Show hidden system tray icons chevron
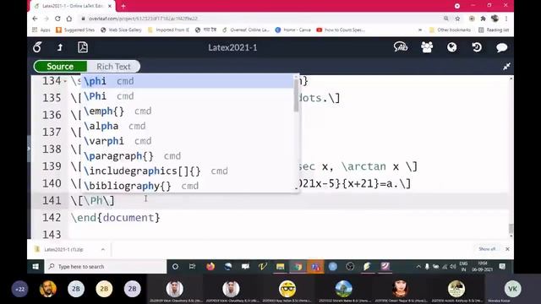The height and width of the screenshot is (304, 541). (x=418, y=267)
